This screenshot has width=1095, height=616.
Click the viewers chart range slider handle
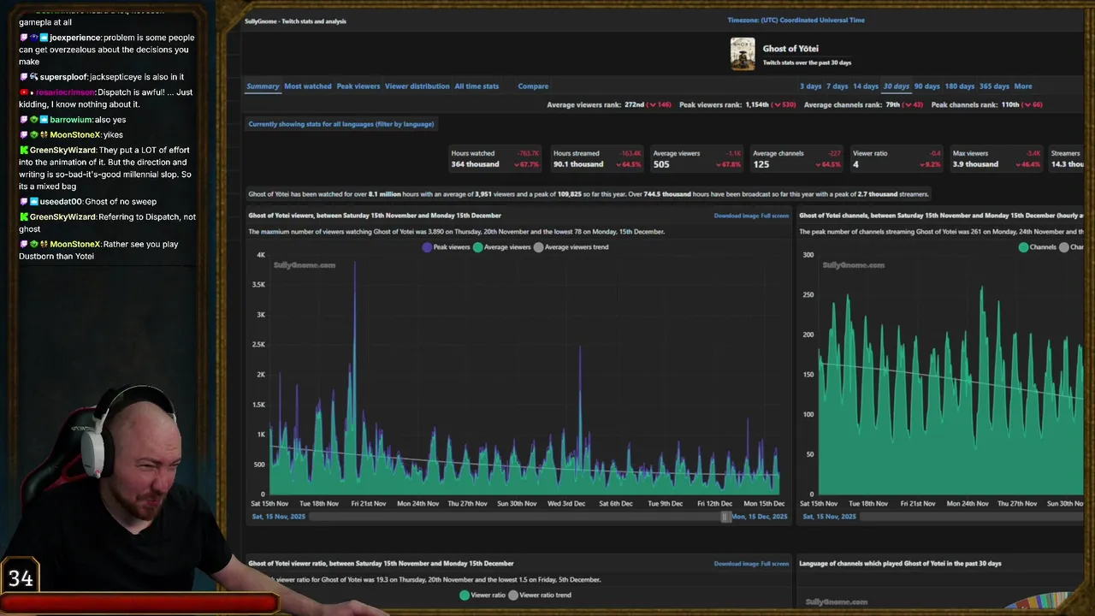click(x=725, y=517)
